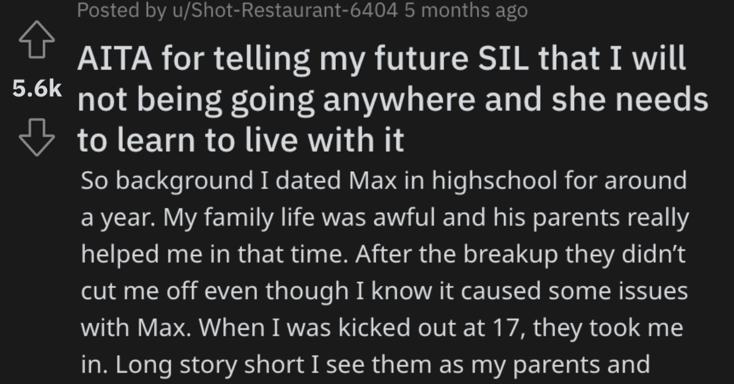Viewport: 734px width, 384px height.
Task: Click body line starting 'So background I dated Max'
Action: pyautogui.click(x=384, y=182)
